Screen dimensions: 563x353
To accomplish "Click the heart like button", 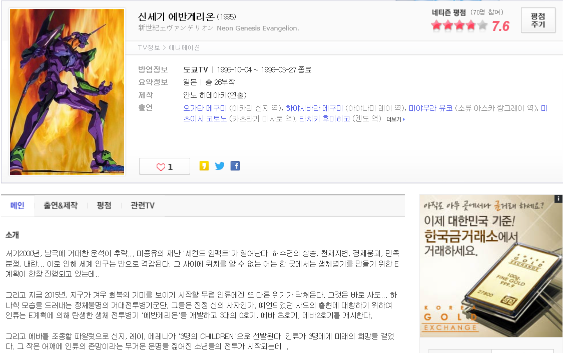I will tap(165, 166).
